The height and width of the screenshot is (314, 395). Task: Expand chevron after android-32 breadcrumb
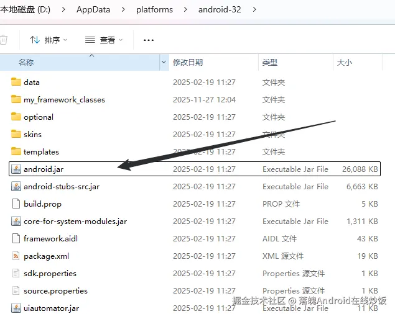(x=254, y=9)
